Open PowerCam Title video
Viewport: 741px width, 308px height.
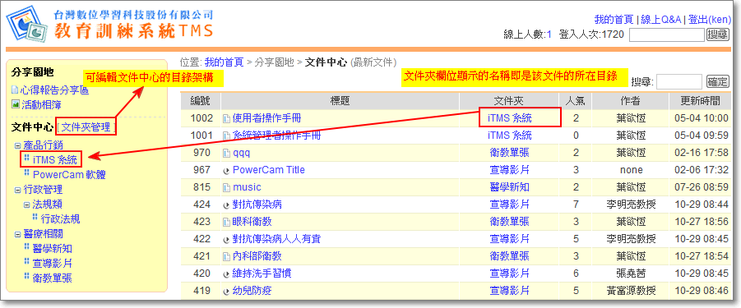point(269,170)
